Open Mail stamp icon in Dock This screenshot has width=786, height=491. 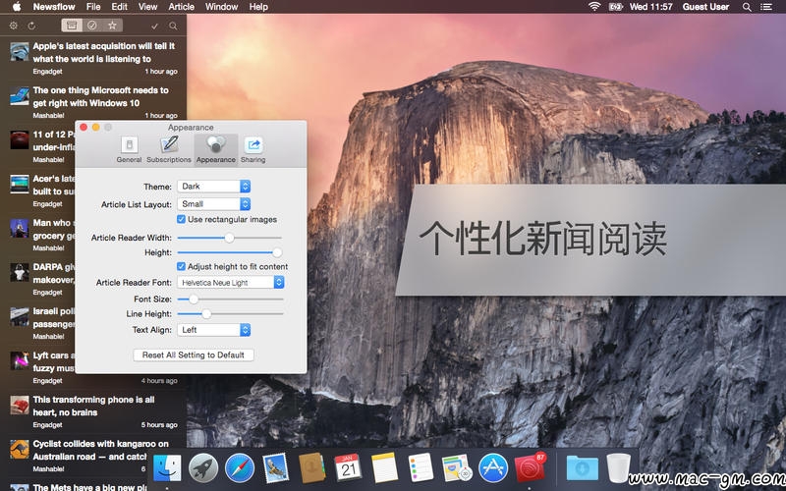275,468
